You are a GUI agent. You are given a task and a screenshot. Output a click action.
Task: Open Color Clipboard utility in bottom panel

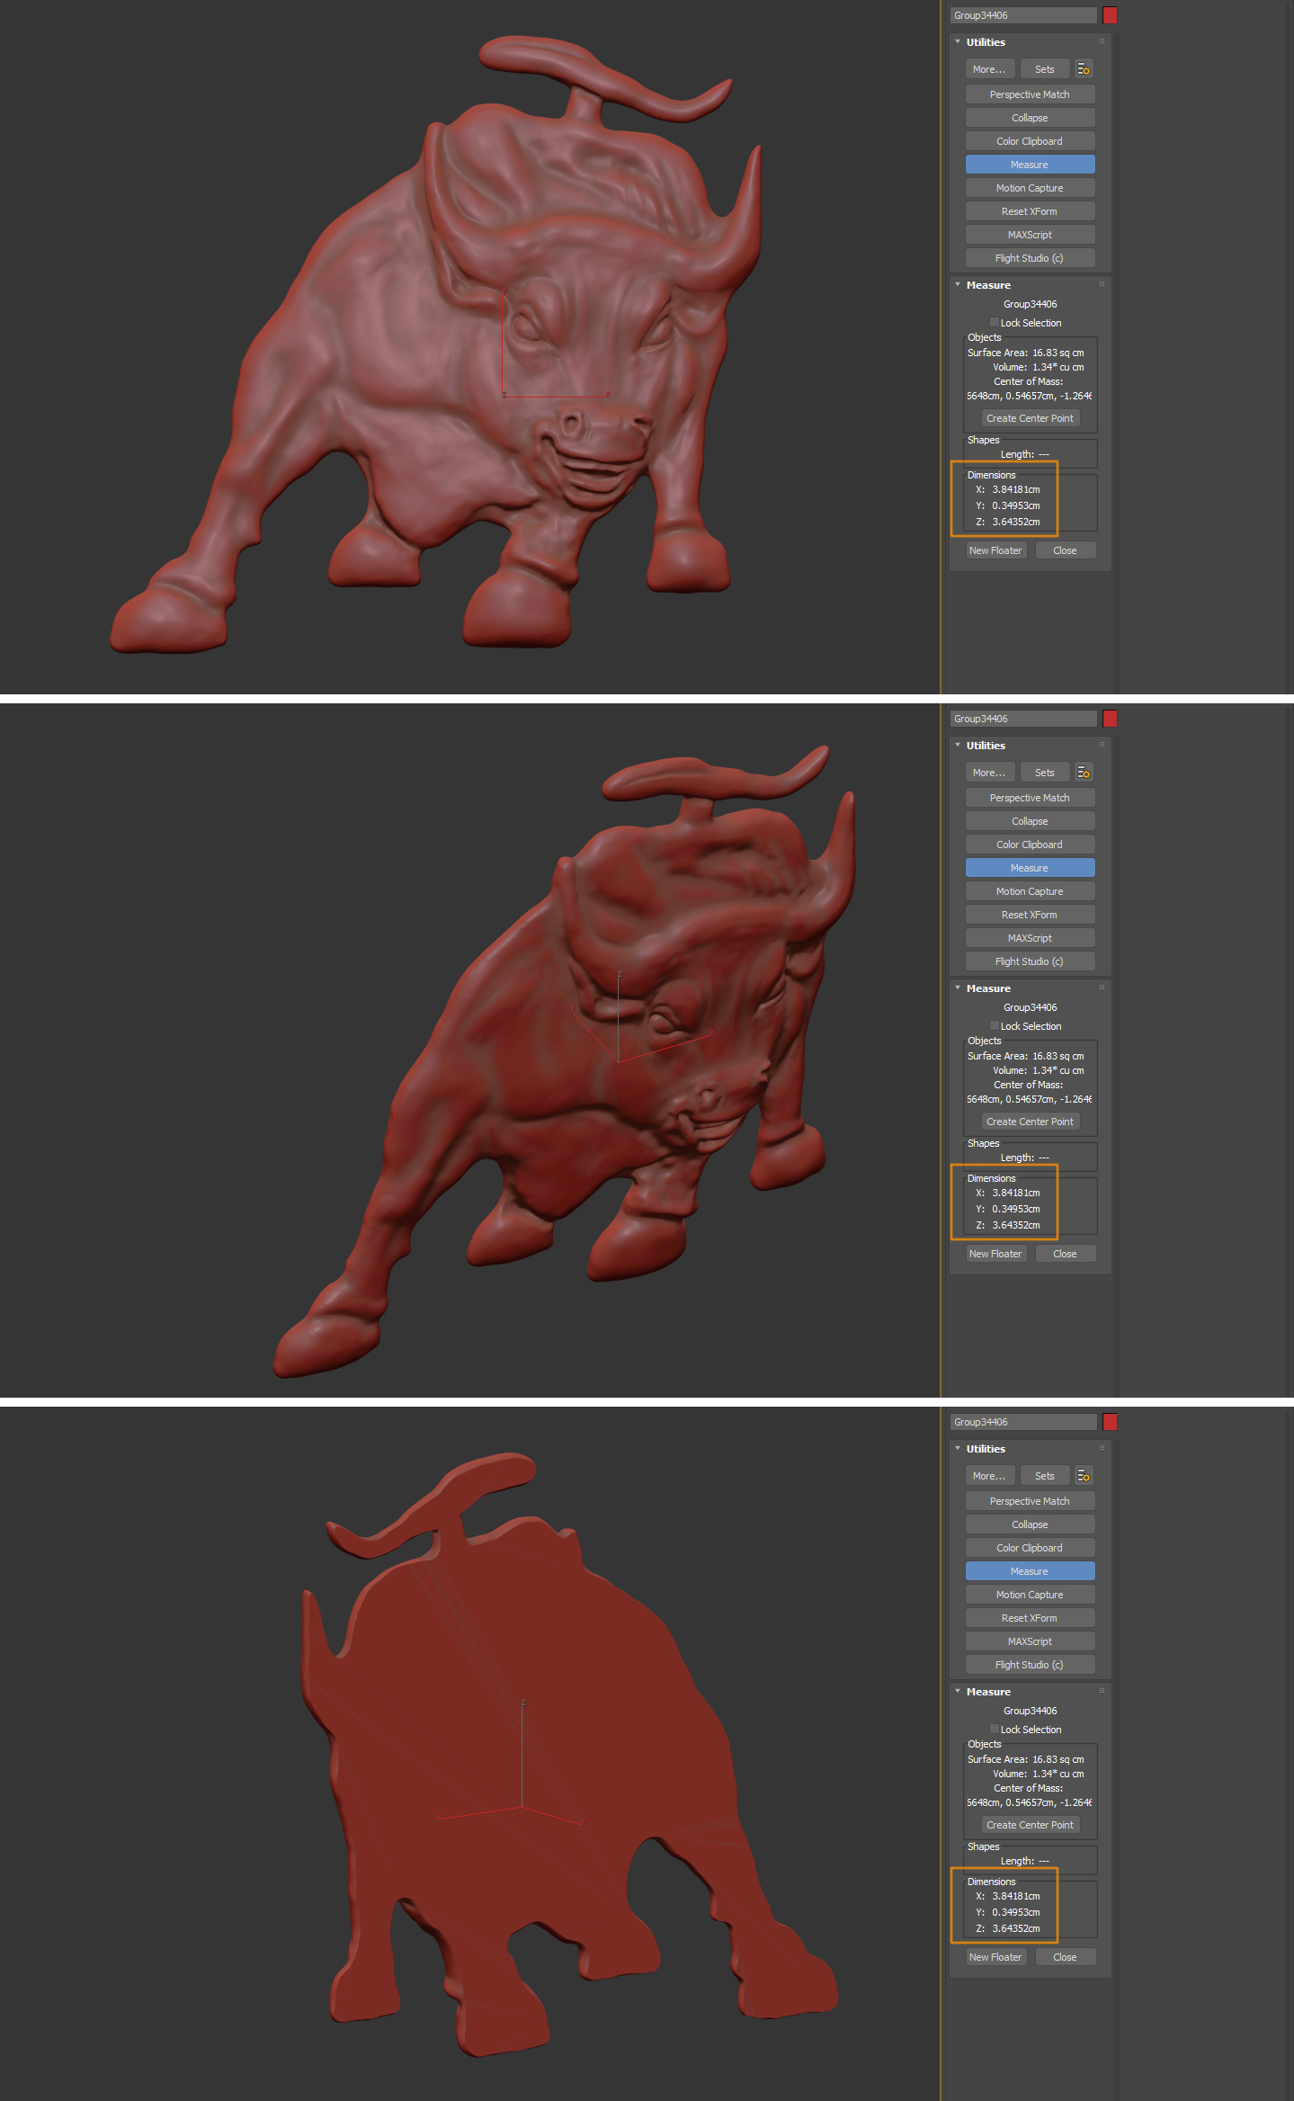[x=1031, y=1548]
